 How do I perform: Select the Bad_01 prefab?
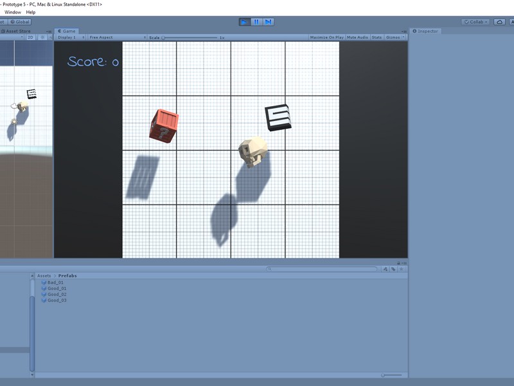[55, 282]
